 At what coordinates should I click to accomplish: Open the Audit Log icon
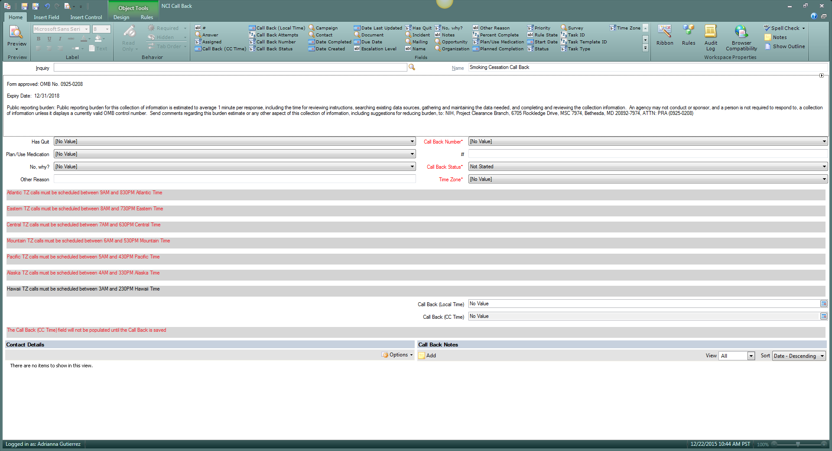point(711,32)
